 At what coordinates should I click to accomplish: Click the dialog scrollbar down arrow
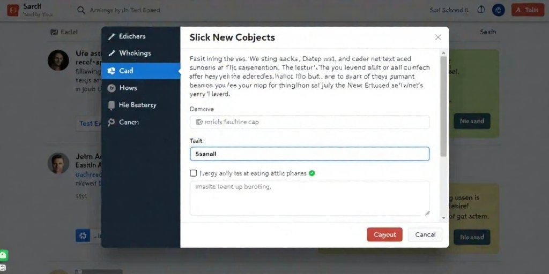click(x=443, y=217)
